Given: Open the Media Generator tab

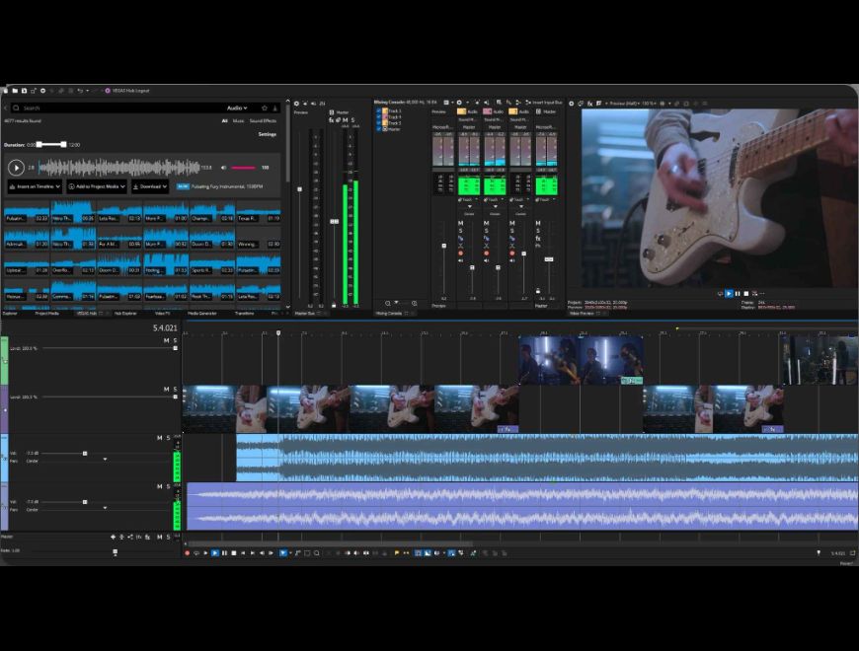Looking at the screenshot, I should (x=202, y=314).
